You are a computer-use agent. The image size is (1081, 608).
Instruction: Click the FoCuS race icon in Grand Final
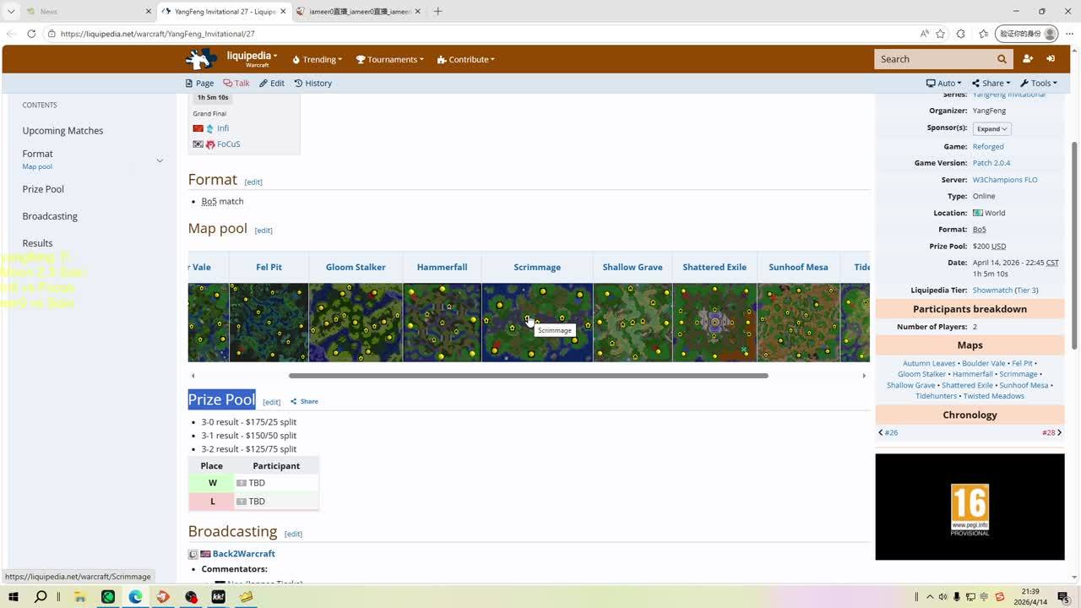pyautogui.click(x=210, y=144)
